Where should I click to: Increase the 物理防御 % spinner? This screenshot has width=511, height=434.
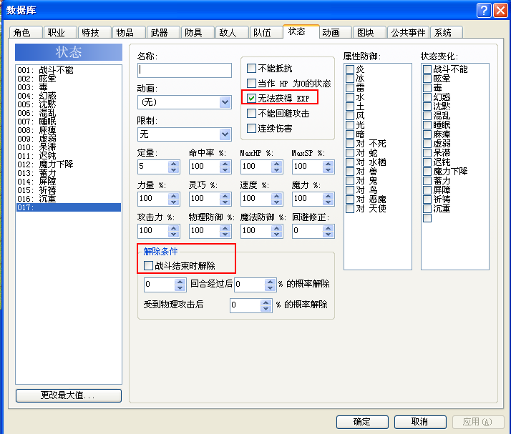click(225, 228)
